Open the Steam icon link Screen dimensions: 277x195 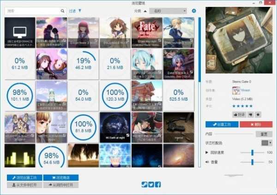(x=145, y=184)
